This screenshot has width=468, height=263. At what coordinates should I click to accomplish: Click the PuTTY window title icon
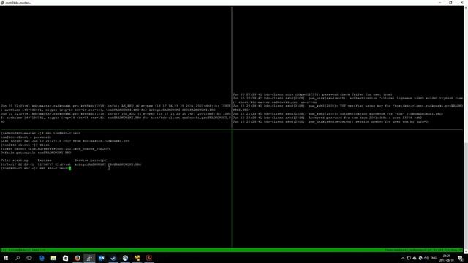click(2, 3)
